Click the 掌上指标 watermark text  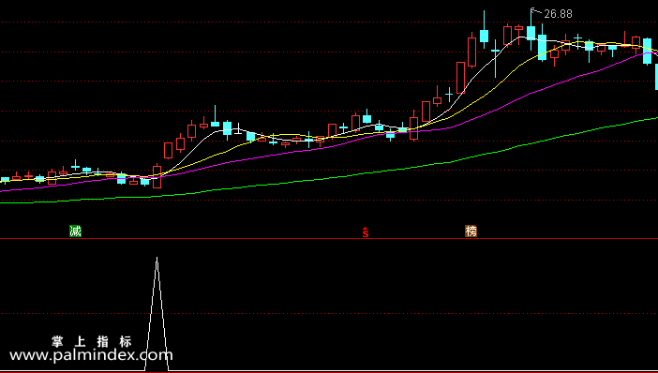pyautogui.click(x=92, y=341)
